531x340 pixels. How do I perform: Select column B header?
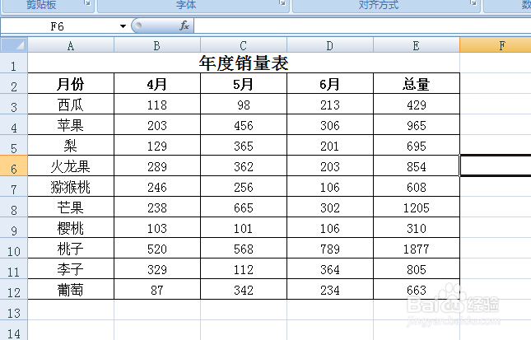click(157, 45)
